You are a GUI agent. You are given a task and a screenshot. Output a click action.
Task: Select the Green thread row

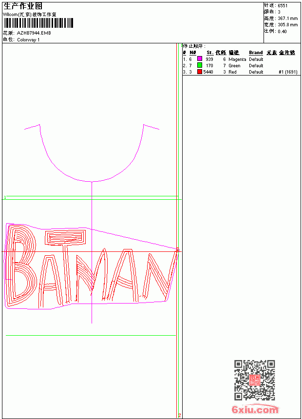[240, 65]
